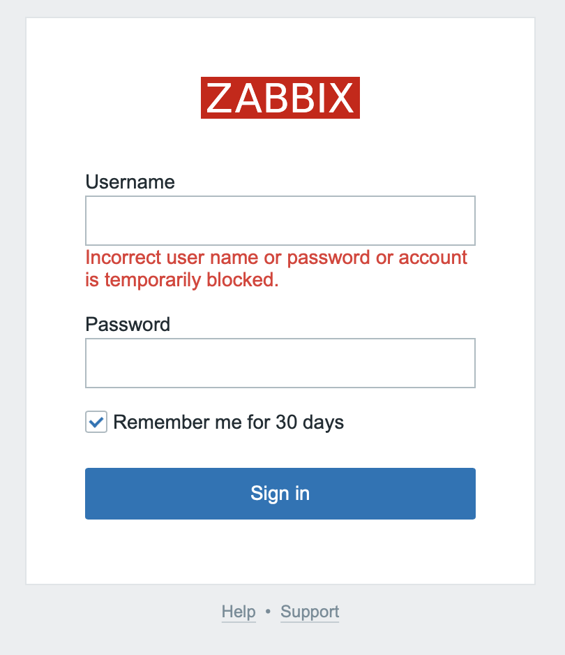Screen dimensions: 565x655
Task: Focus the Password text field
Action: coord(280,363)
